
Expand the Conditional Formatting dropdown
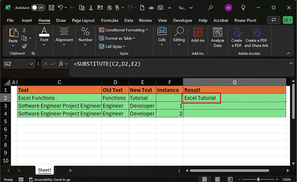click(124, 30)
